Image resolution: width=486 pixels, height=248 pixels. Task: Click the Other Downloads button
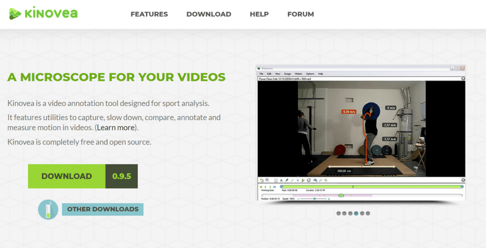pos(103,209)
